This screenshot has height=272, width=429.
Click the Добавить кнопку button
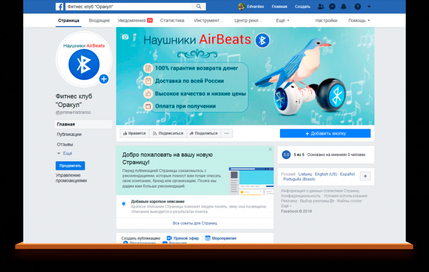[x=325, y=133]
